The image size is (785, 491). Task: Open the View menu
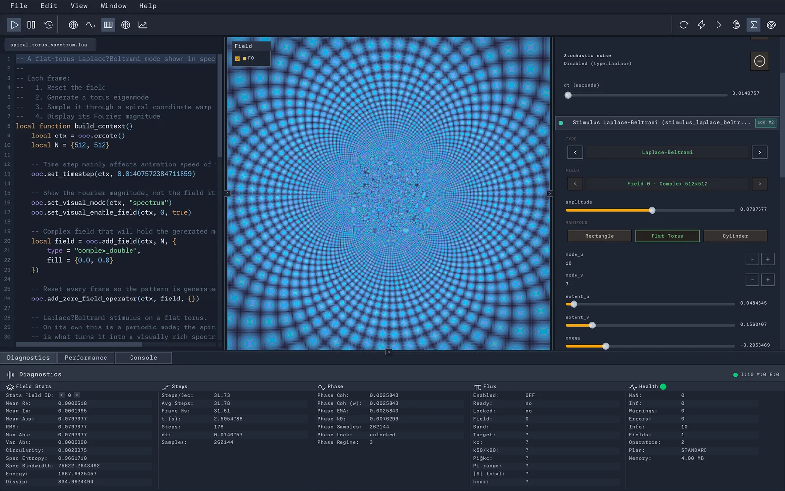click(x=79, y=6)
